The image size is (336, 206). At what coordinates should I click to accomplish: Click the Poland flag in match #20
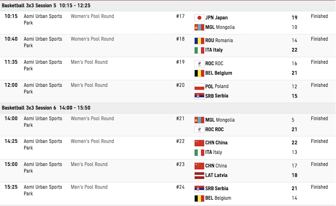click(199, 86)
